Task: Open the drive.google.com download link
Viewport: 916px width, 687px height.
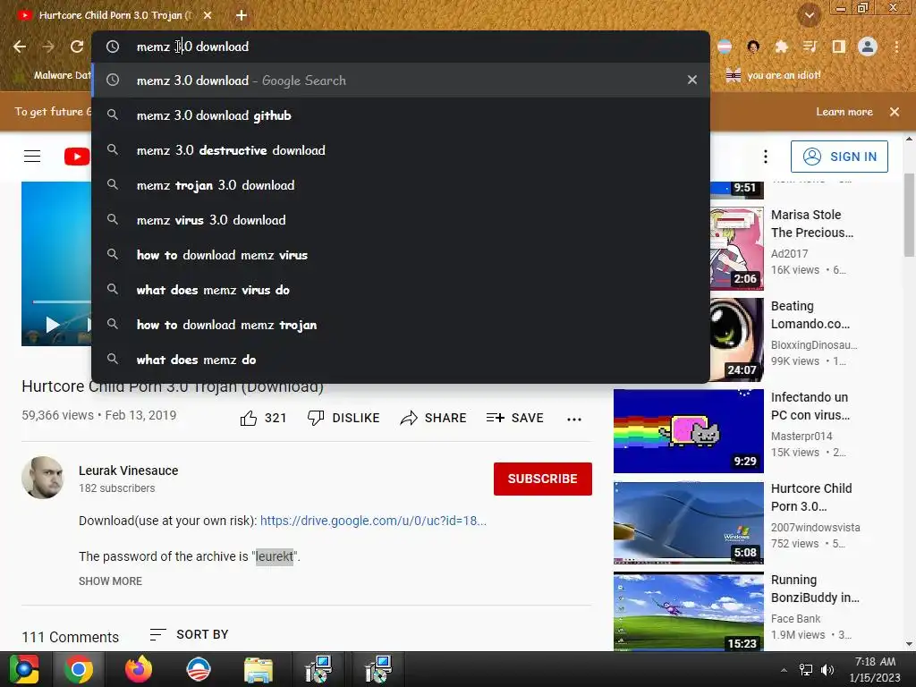Action: pos(373,521)
